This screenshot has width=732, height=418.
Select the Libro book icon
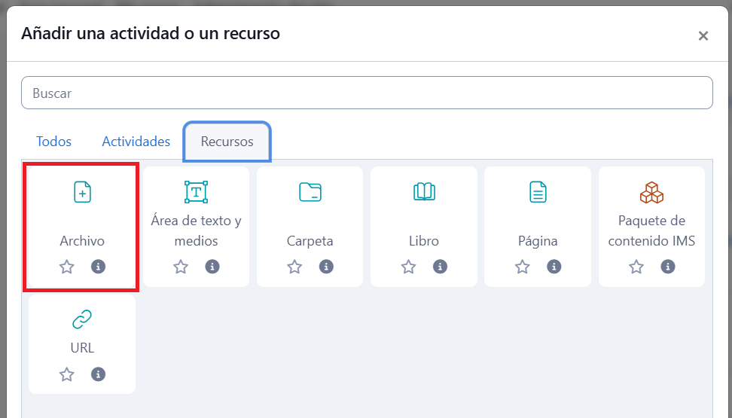[x=424, y=192]
